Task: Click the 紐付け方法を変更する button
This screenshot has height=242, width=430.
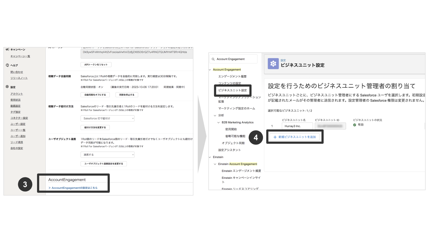Action: (x=95, y=128)
